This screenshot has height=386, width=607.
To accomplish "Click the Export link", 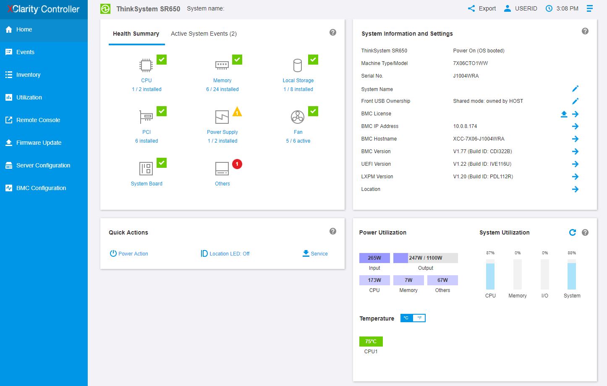I will pos(482,8).
